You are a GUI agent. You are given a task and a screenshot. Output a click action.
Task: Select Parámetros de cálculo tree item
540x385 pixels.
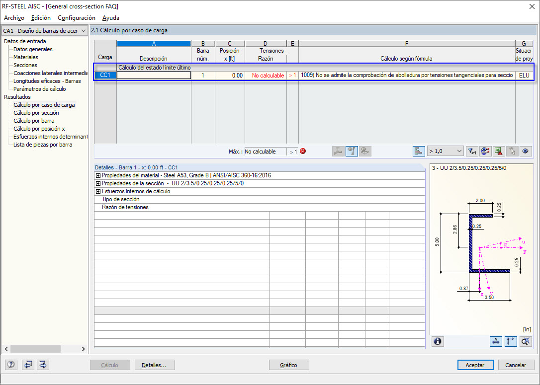coord(40,89)
